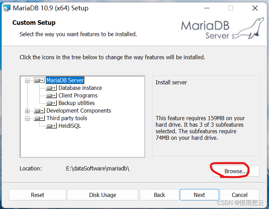Click the setup installer icon in title bar
Image resolution: width=269 pixels, height=209 pixels.
coord(7,8)
